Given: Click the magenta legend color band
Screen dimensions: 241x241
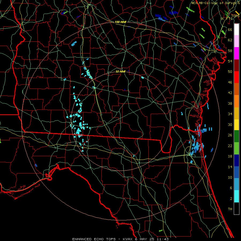Looking at the screenshot, I should (236, 53).
